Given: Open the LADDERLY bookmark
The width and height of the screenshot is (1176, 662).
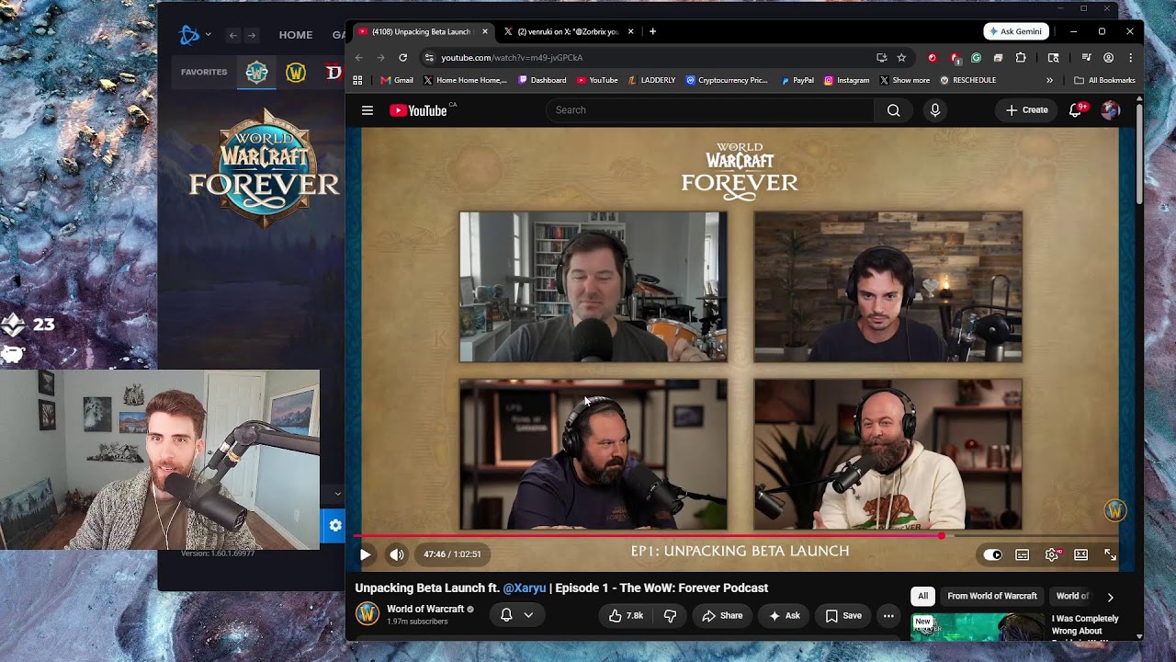Looking at the screenshot, I should tap(652, 80).
